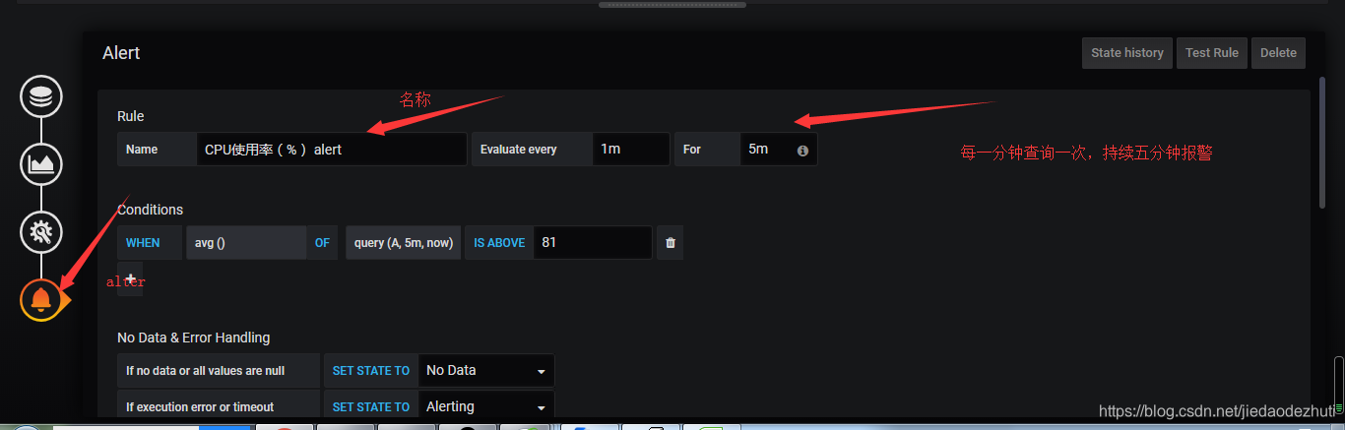Click the 'If no data or all values are null' label
1345x430 pixels.
[219, 371]
